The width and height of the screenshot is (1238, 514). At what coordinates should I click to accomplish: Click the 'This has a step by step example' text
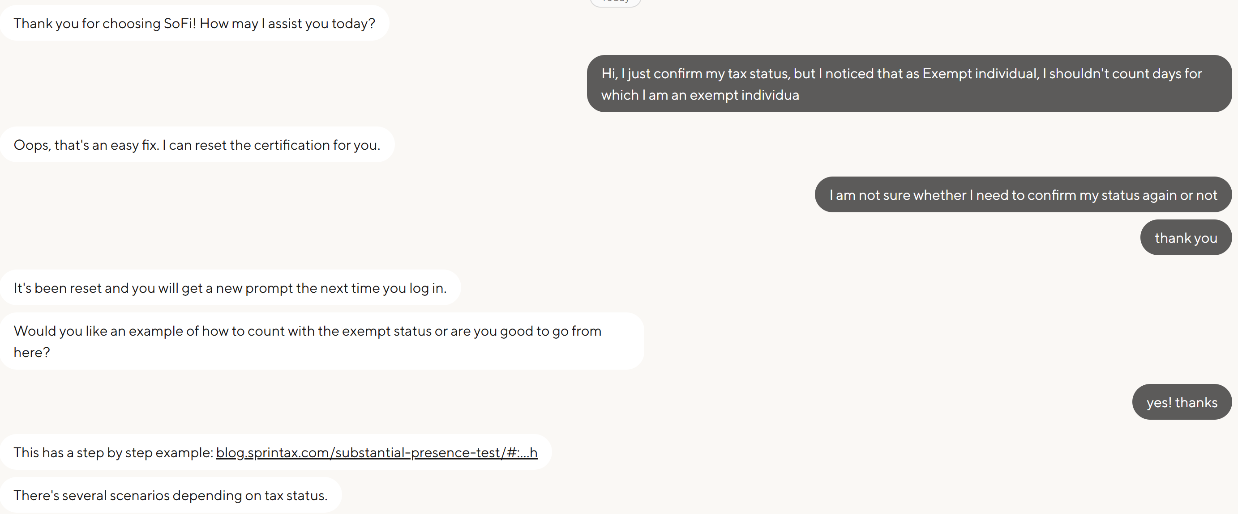(x=113, y=453)
